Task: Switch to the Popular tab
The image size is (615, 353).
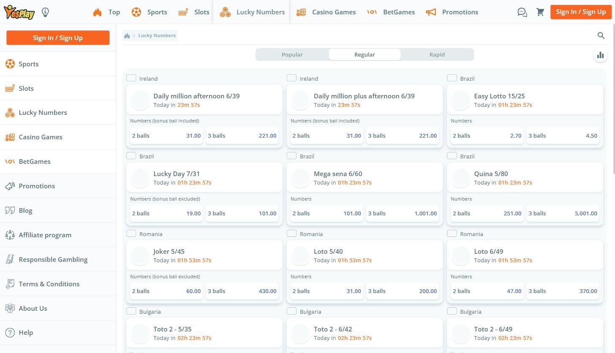Action: tap(292, 54)
